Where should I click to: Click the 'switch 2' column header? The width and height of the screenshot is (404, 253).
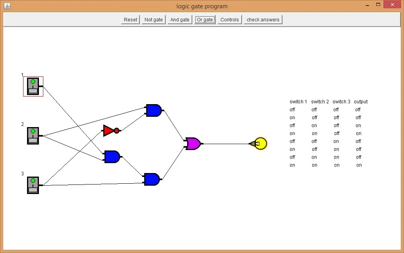tap(320, 102)
